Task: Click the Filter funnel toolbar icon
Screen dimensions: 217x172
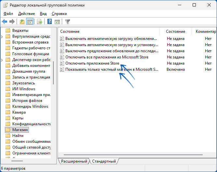Action: 68,22
